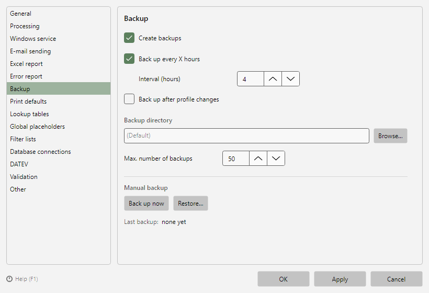Decrease the Interval (hours) value
Image resolution: width=429 pixels, height=293 pixels.
290,79
